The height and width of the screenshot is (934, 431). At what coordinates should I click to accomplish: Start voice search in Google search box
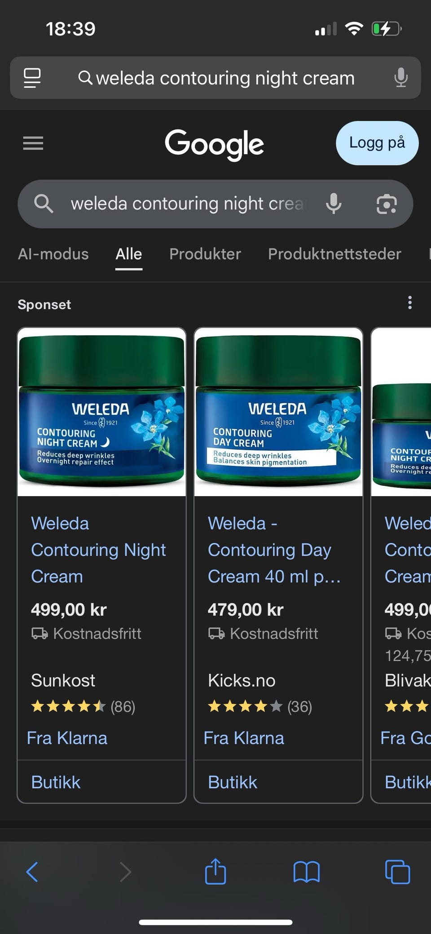coord(333,204)
